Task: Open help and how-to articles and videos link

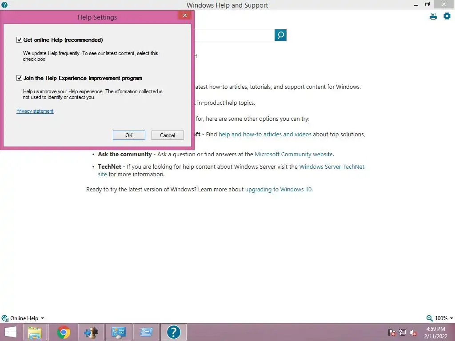Action: tap(265, 134)
